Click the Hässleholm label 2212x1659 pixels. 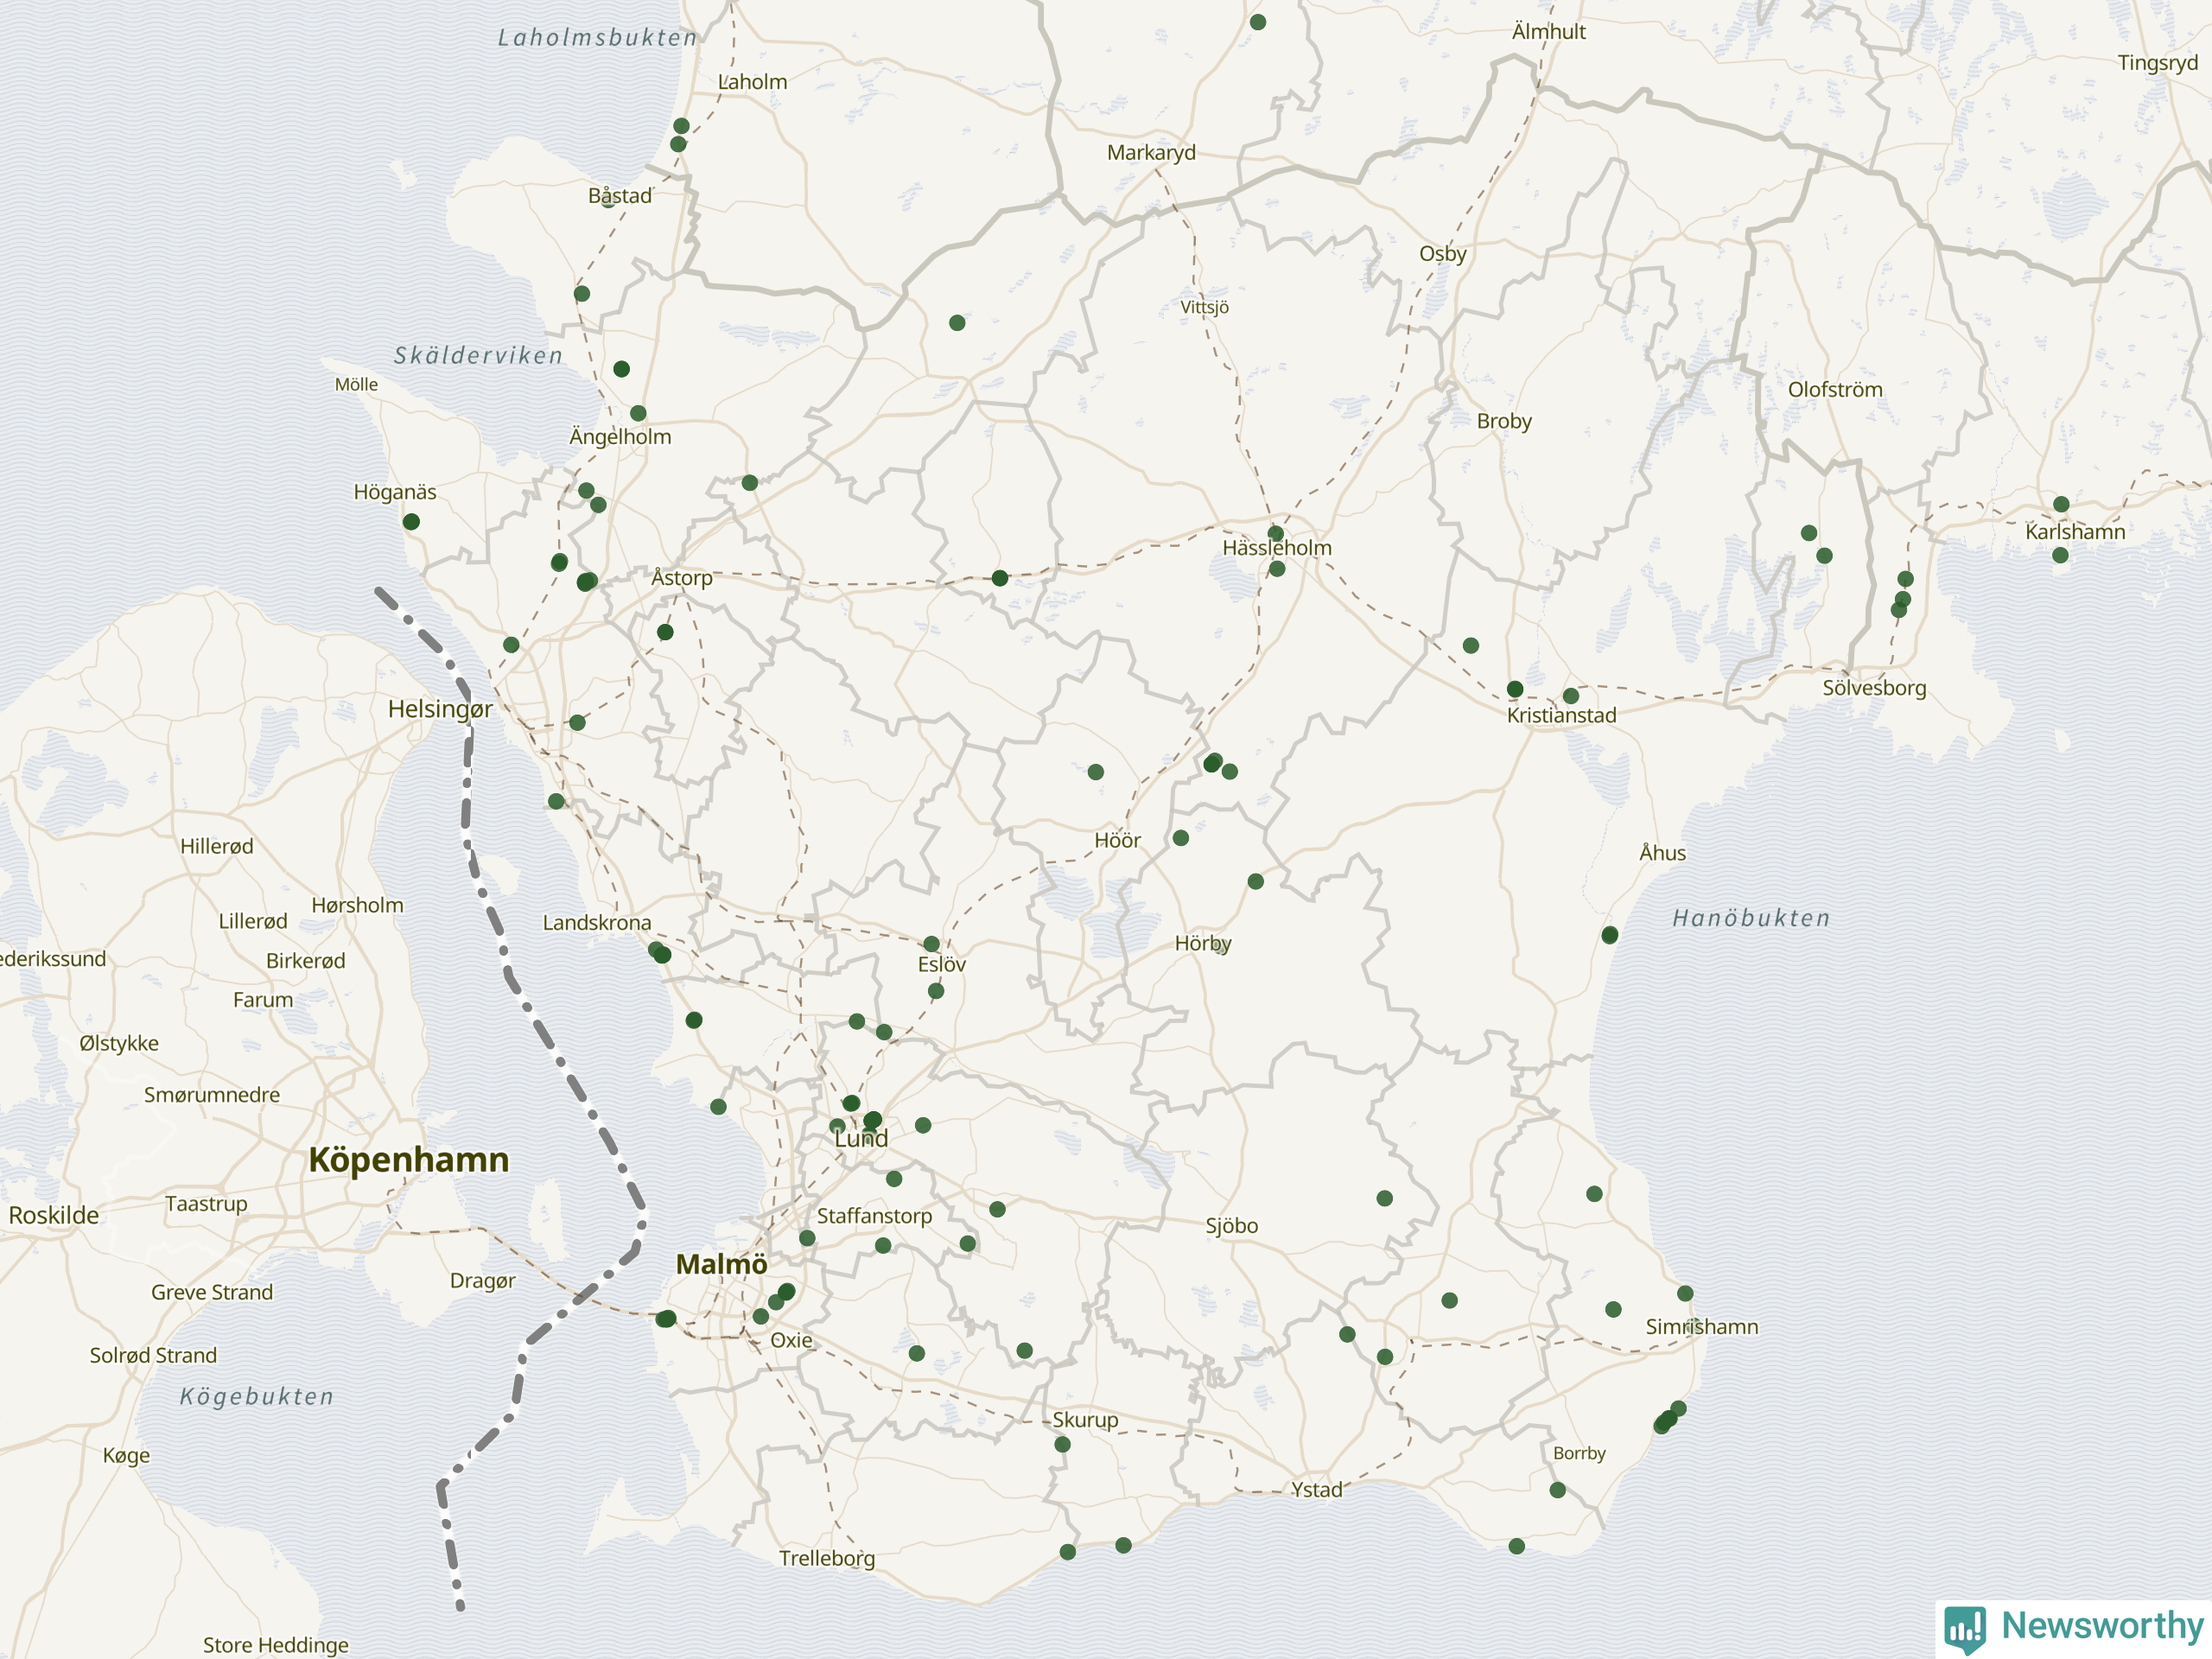[1277, 548]
